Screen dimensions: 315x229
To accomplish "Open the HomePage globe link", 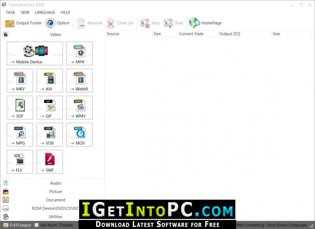I will (x=205, y=23).
